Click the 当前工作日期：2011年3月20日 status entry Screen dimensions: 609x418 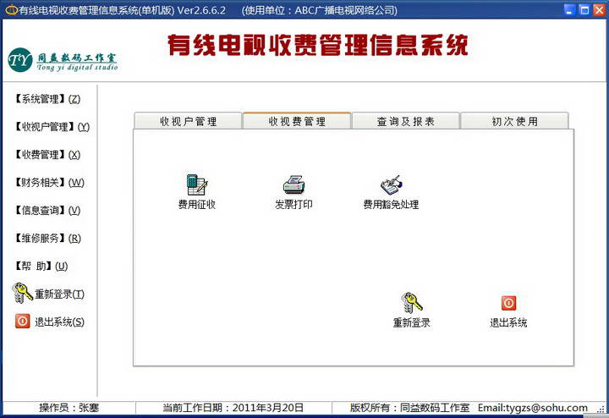(233, 408)
